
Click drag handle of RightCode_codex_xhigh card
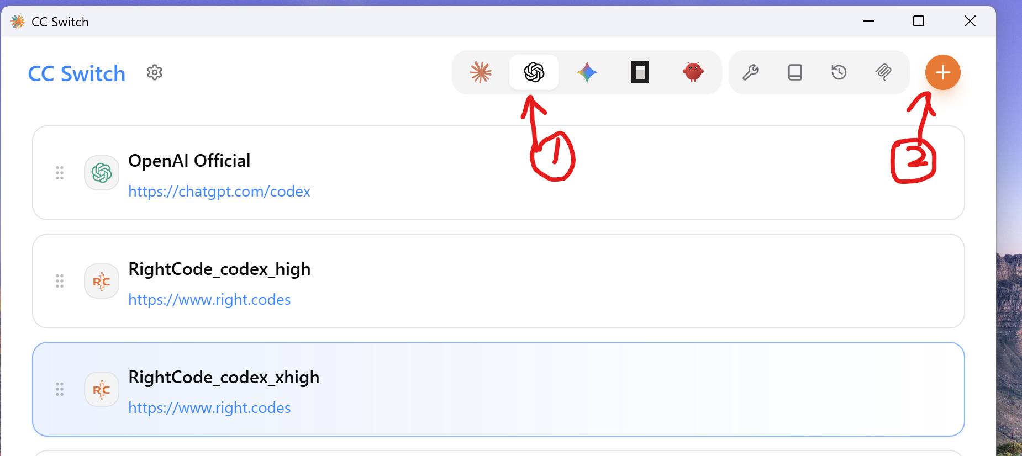point(60,389)
